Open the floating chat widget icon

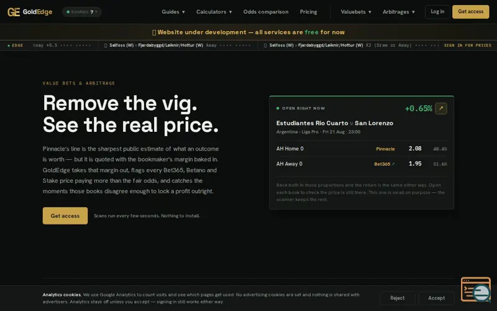(x=476, y=289)
